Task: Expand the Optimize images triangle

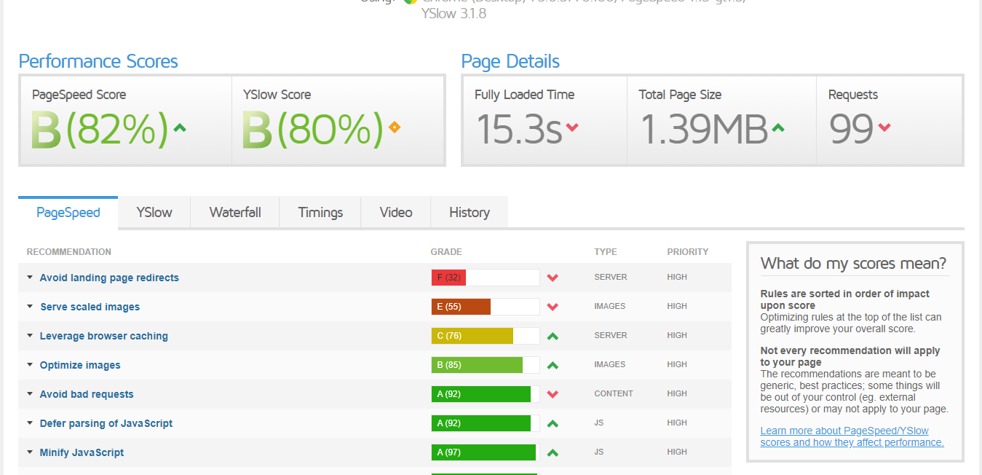Action: click(x=30, y=365)
